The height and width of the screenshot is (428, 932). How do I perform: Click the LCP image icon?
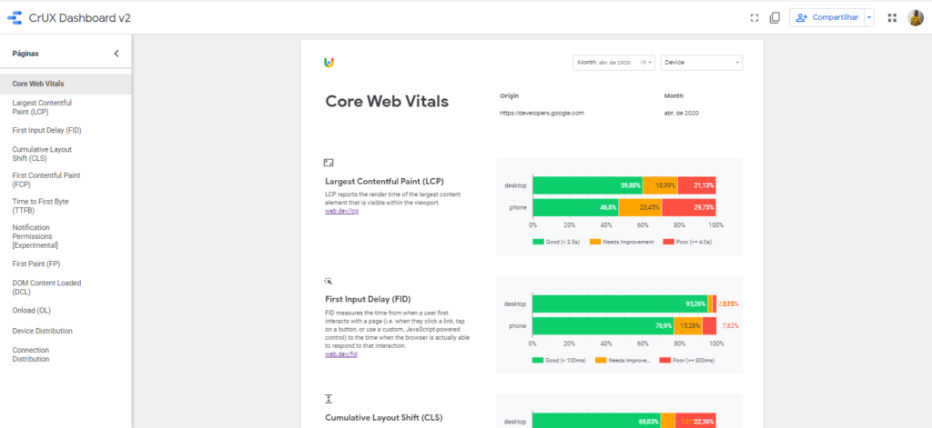(x=329, y=163)
